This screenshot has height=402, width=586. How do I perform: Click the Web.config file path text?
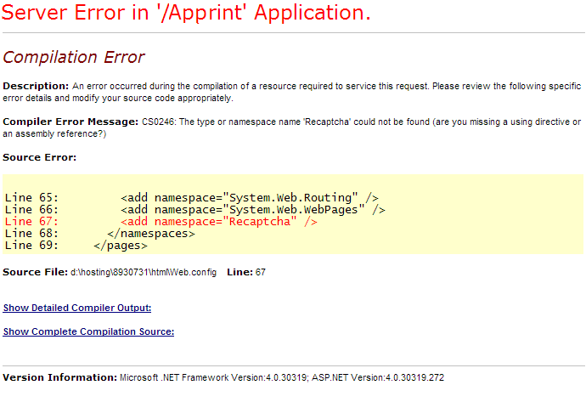tap(144, 272)
